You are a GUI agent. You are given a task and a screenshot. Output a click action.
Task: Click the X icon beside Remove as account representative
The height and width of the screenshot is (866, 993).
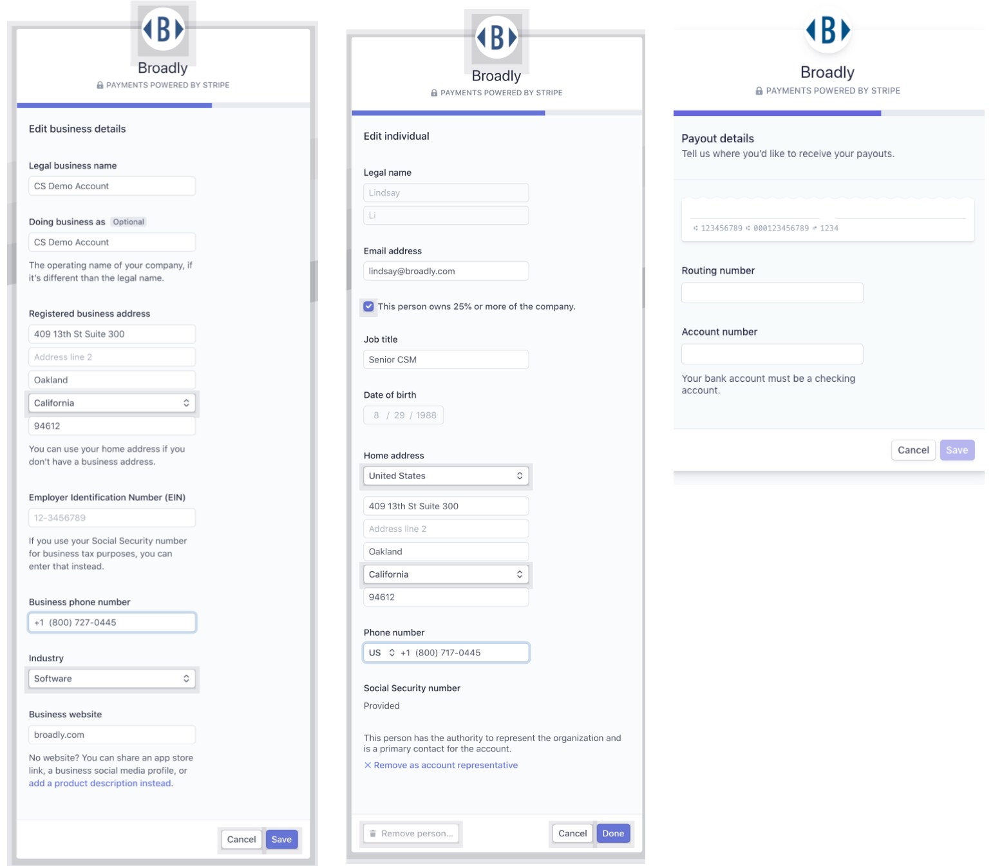[x=368, y=766]
